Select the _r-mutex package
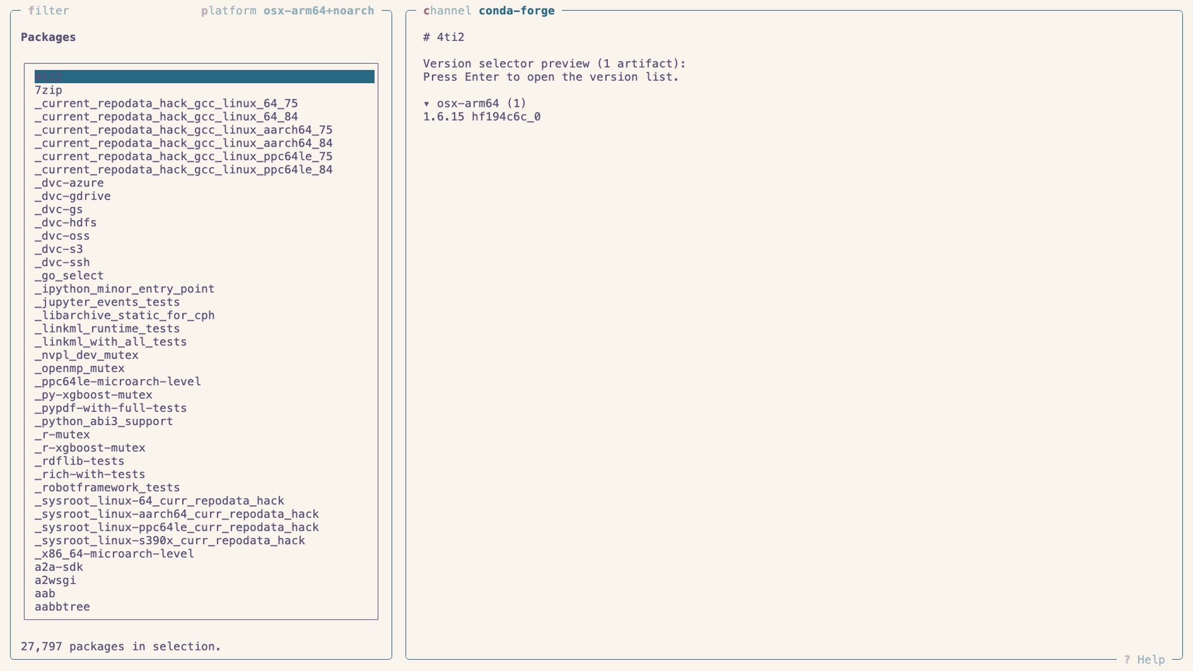The image size is (1193, 671). [x=62, y=434]
